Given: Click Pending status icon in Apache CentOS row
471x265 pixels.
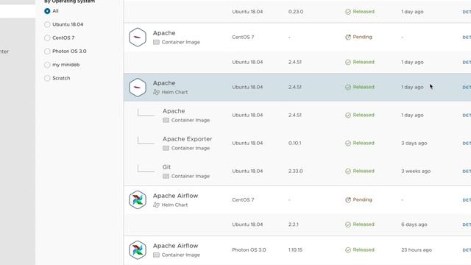Looking at the screenshot, I should (348, 38).
